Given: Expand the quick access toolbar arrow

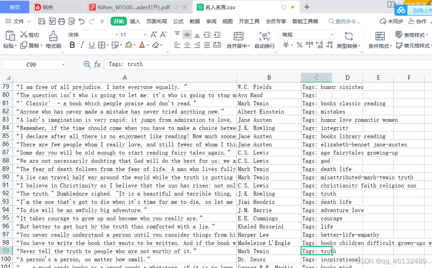Looking at the screenshot, I should pos(102,22).
